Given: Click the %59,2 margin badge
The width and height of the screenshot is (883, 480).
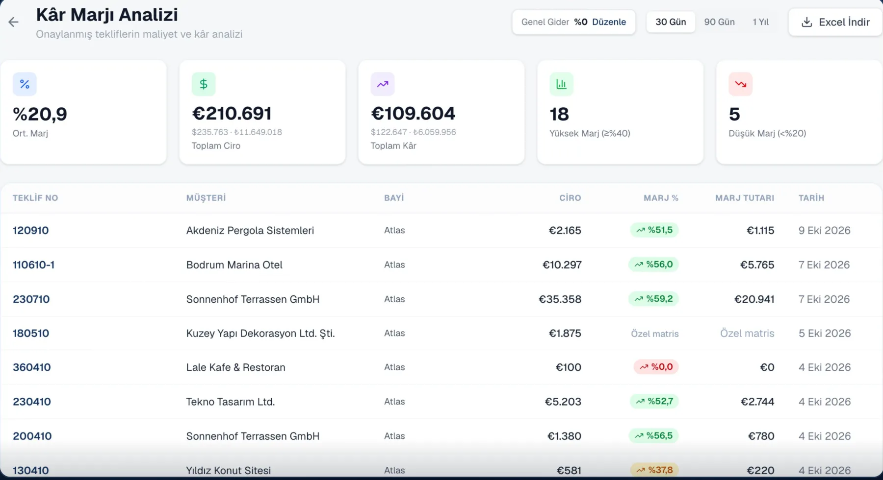Looking at the screenshot, I should click(x=653, y=299).
